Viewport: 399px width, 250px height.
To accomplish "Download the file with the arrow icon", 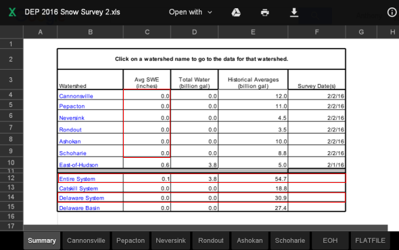I will 294,12.
